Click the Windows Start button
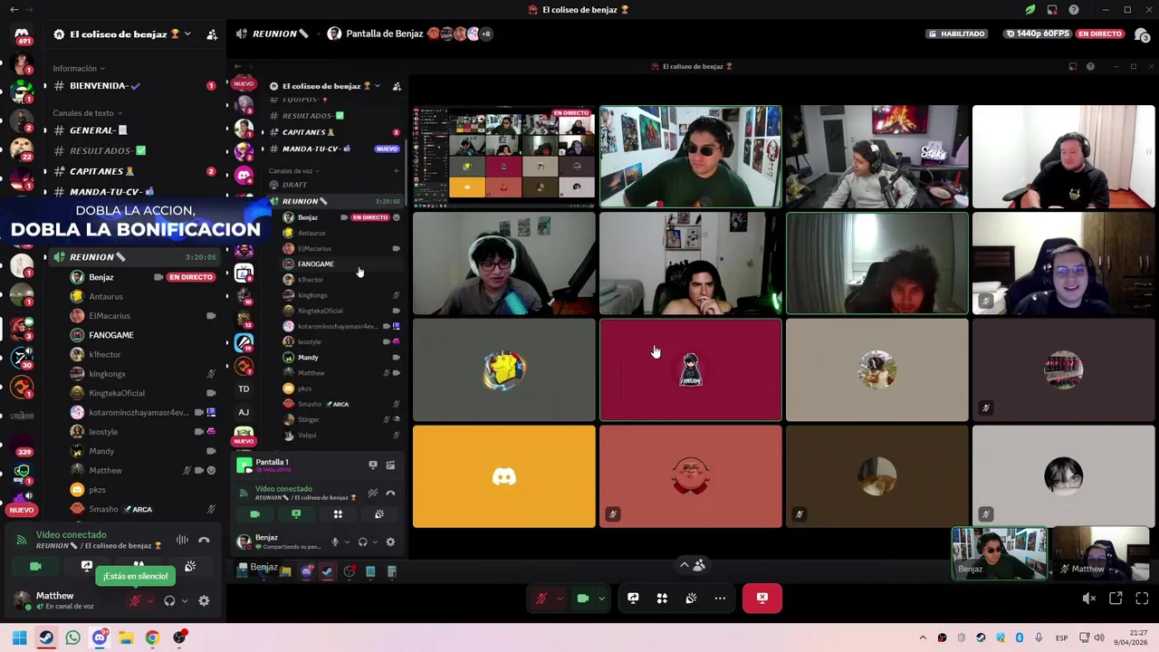This screenshot has height=652, width=1159. [x=19, y=638]
